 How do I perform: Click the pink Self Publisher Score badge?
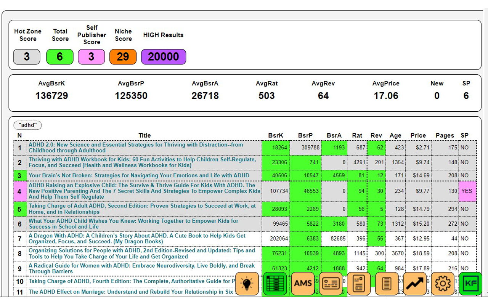tap(91, 57)
